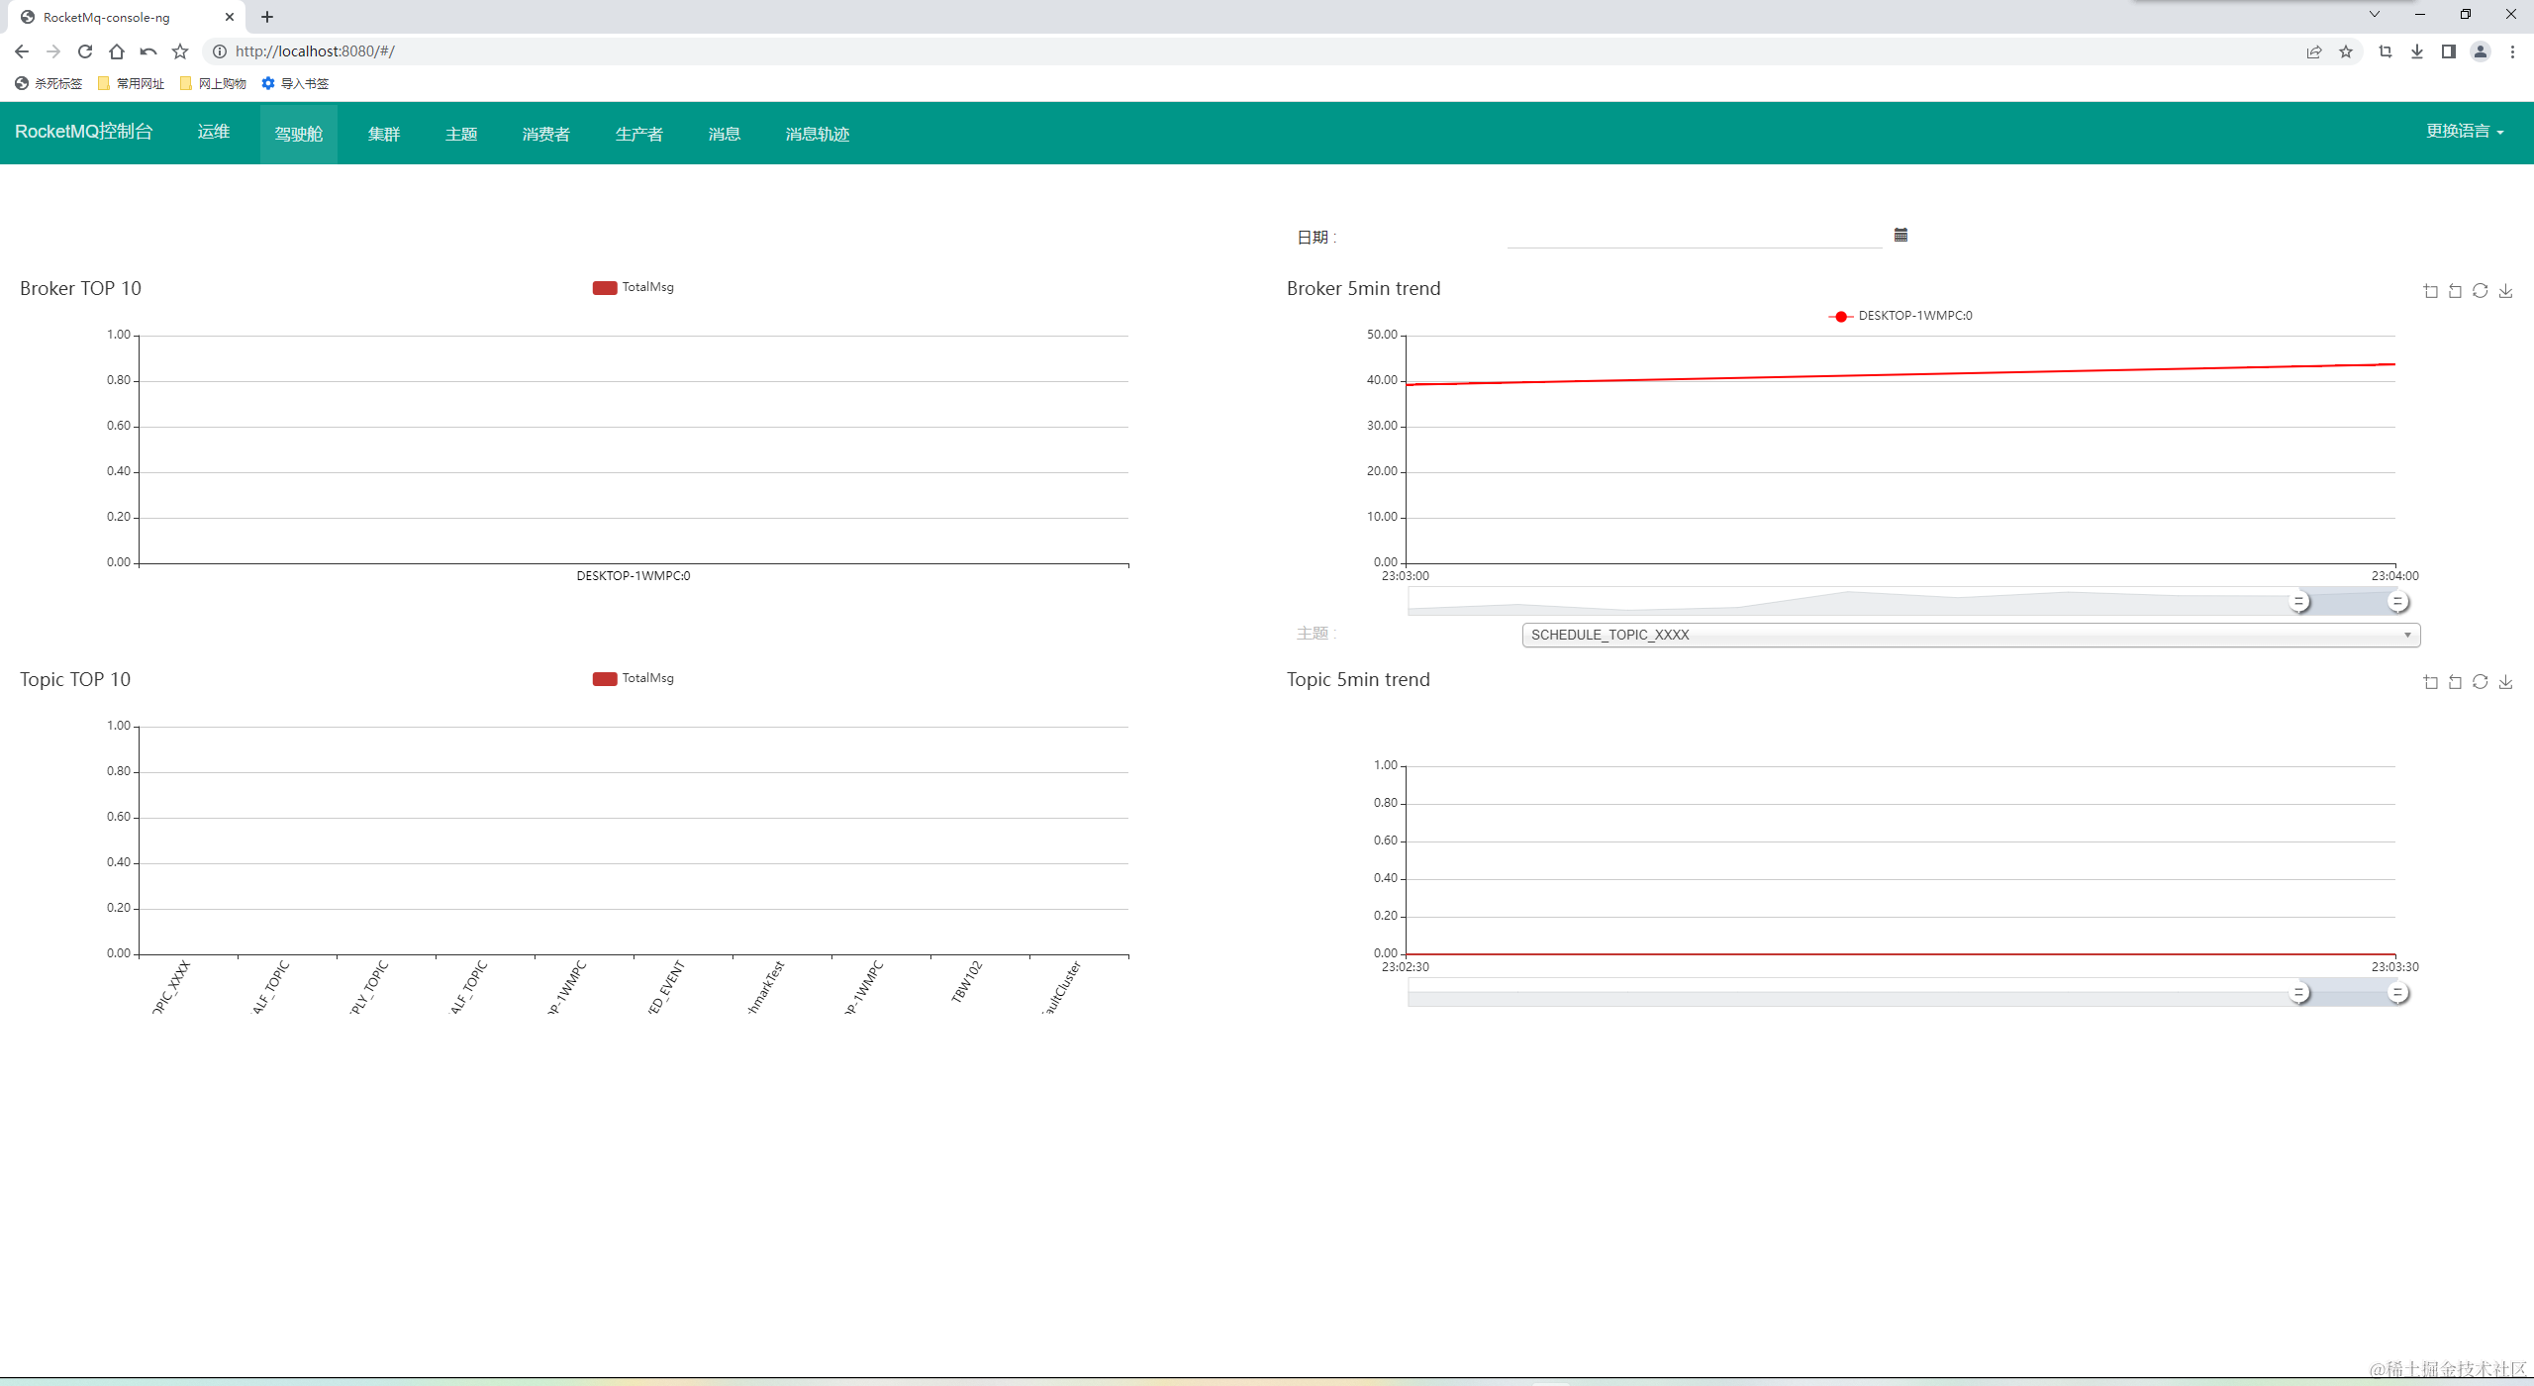Click the 日期 date input field
2534x1386 pixels.
(1694, 236)
